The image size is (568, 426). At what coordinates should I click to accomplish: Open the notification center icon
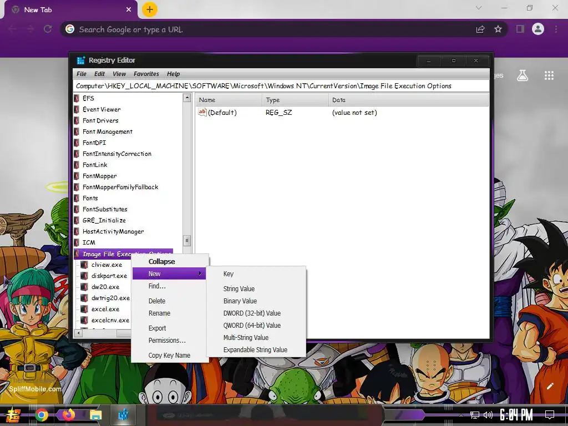point(550,414)
